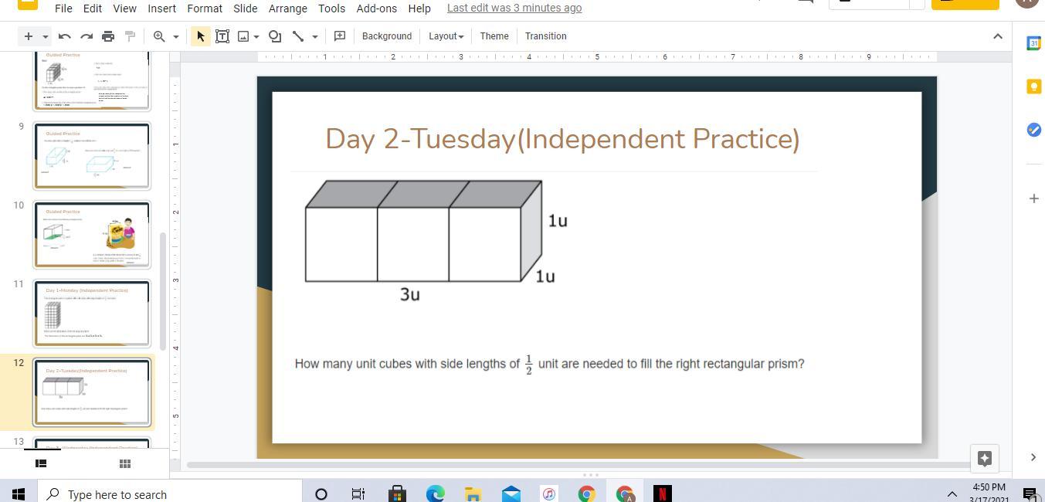Click the horizontal canvas scrollbar
The width and height of the screenshot is (1045, 502).
click(578, 465)
